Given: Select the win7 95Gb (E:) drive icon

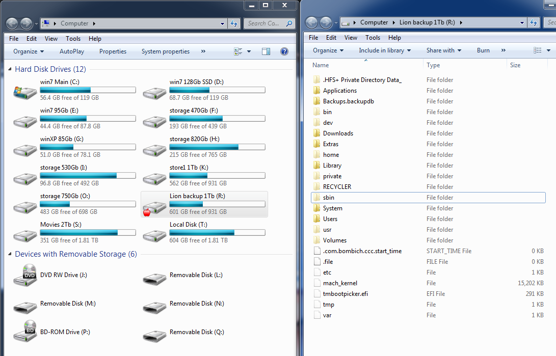Looking at the screenshot, I should [x=25, y=122].
